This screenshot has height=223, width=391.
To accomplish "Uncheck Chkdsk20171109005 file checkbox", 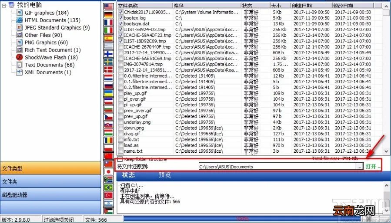I will 120,12.
